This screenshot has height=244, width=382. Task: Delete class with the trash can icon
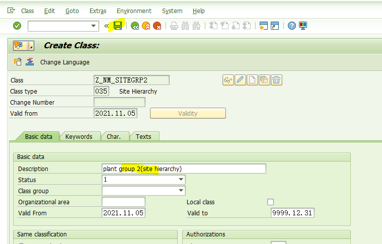point(276,80)
